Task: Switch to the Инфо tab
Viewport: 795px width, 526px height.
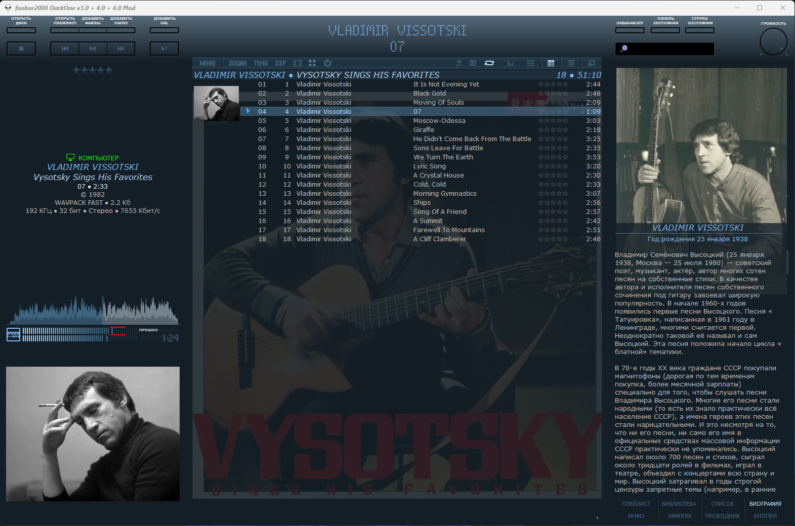Action: tap(636, 516)
